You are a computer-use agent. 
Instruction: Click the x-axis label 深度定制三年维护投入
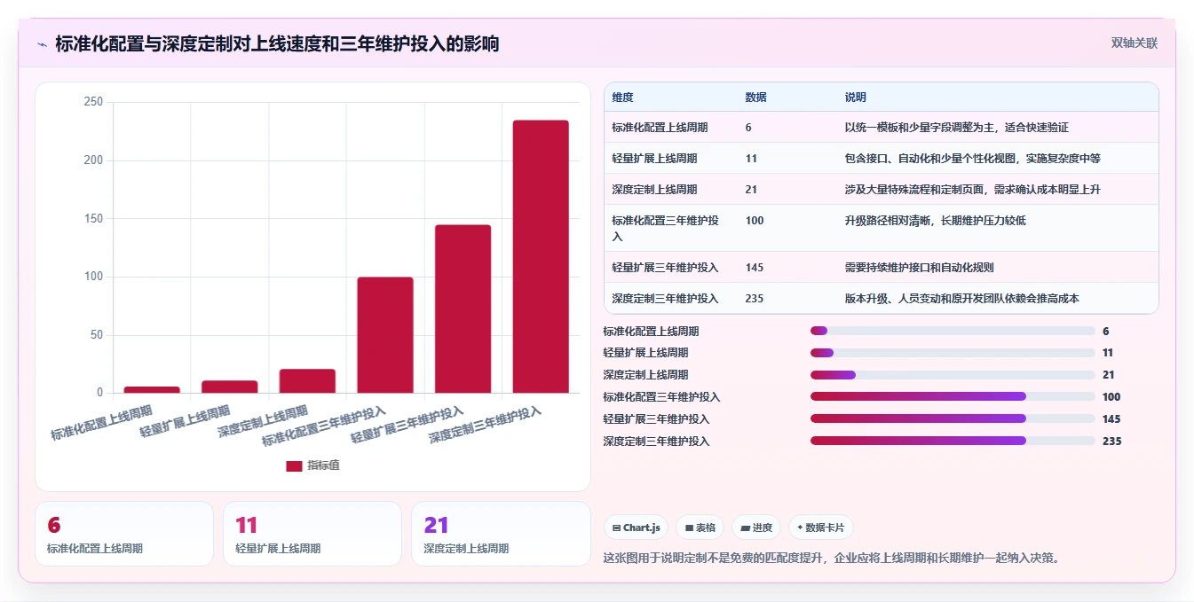[x=485, y=426]
